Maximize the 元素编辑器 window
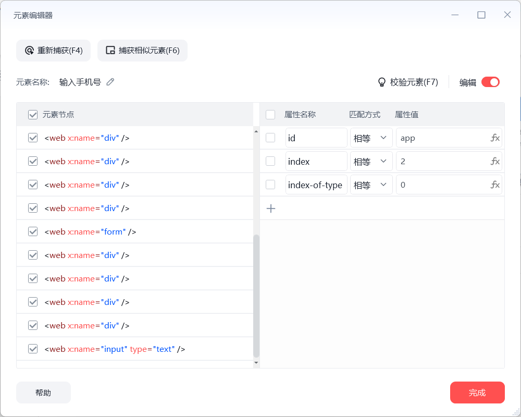Viewport: 521px width, 417px height. click(x=481, y=15)
